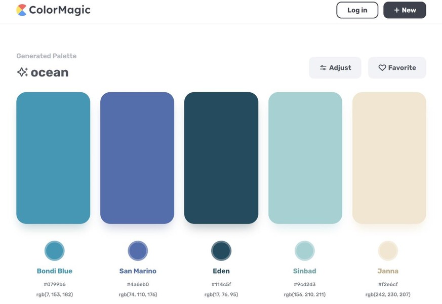Select the large Sinbad teal swatch
Screen dimensions: 442x304
coord(305,158)
